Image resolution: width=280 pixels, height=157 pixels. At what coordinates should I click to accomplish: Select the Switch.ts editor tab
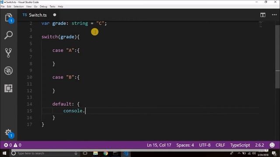38,15
